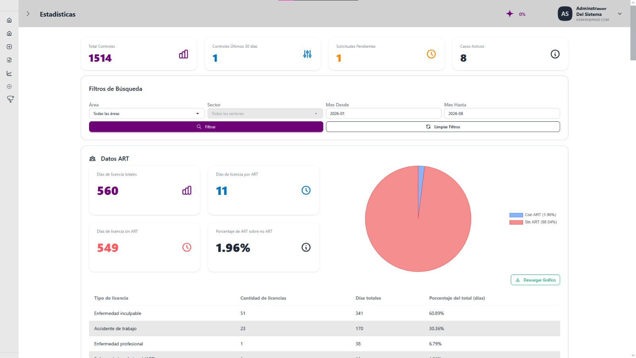636x358 pixels.
Task: Click the 549 días sin ART value
Action: pyautogui.click(x=108, y=248)
